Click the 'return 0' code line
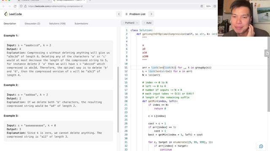This screenshot has width=270, height=151. [x=160, y=109]
